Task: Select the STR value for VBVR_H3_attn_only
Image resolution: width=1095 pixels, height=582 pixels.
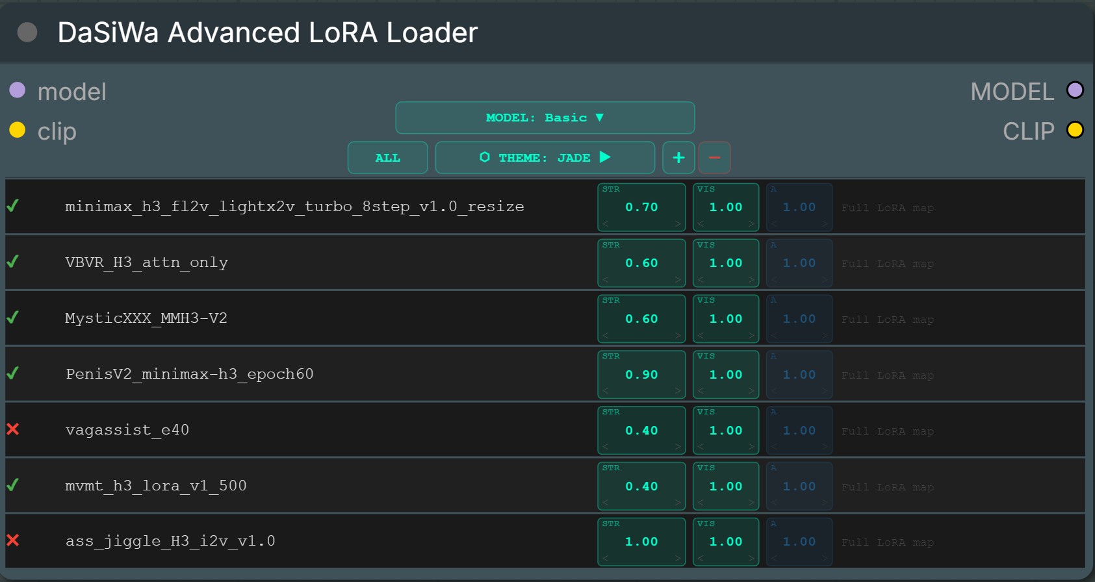Action: point(641,263)
